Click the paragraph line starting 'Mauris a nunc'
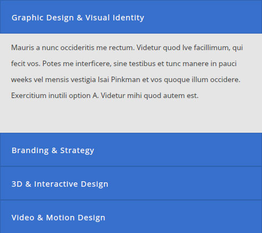262x233 pixels. [127, 48]
